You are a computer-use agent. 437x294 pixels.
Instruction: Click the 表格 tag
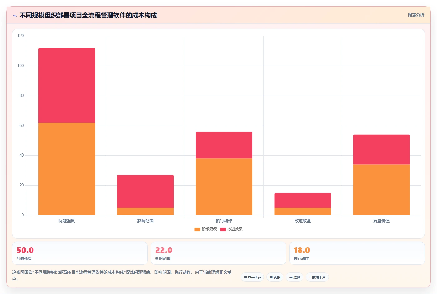click(x=275, y=277)
